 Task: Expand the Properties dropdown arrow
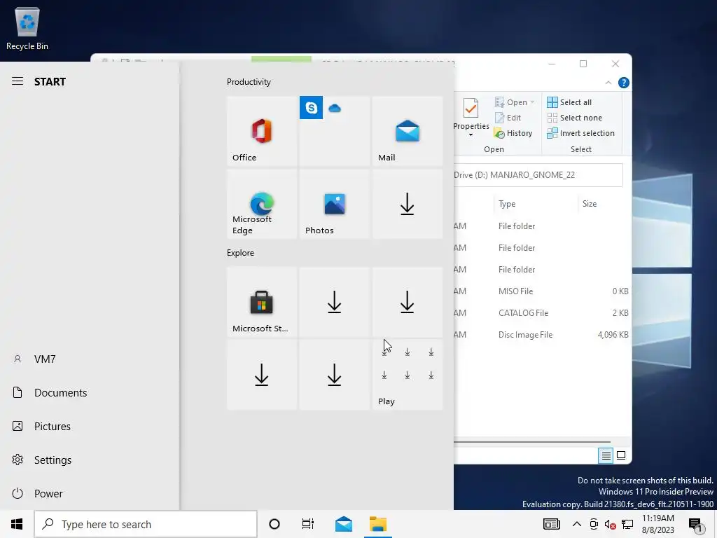tap(471, 135)
